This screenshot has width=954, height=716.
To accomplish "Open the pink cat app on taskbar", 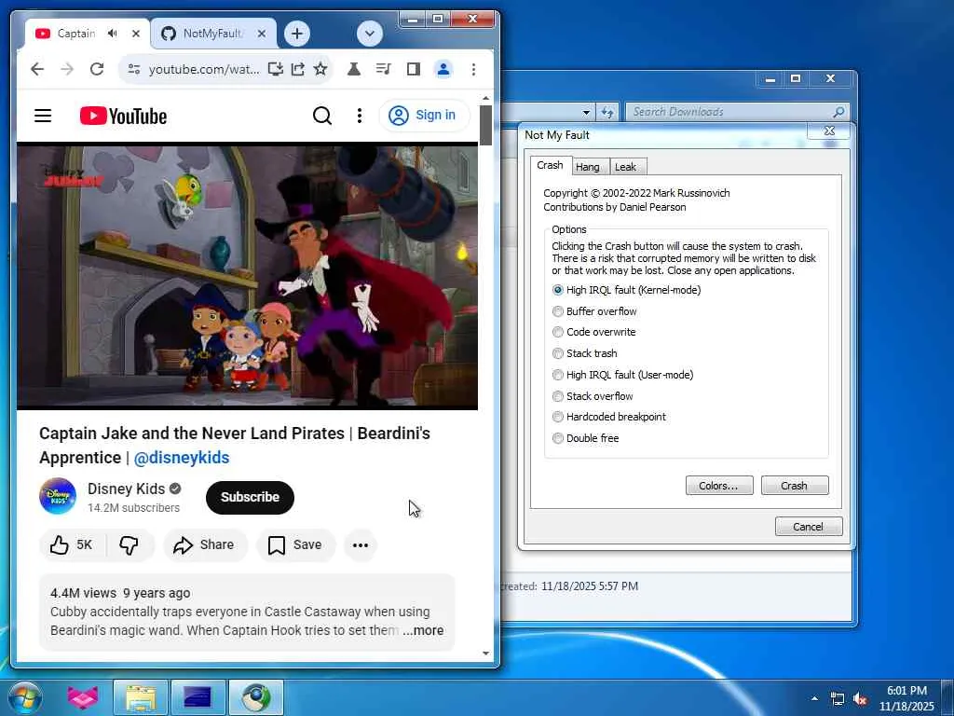I will 83,697.
